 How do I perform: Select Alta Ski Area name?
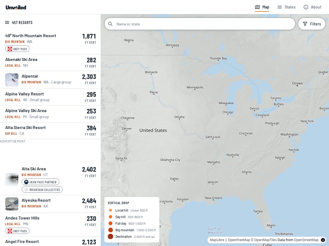[x=34, y=169]
